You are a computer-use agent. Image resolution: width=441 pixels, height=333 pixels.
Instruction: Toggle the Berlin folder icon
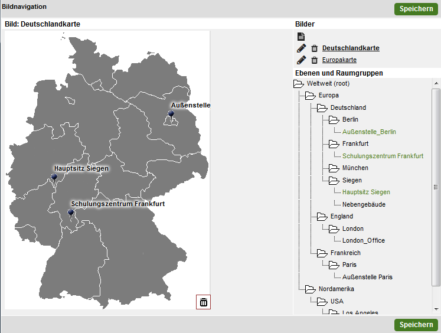[x=334, y=120]
